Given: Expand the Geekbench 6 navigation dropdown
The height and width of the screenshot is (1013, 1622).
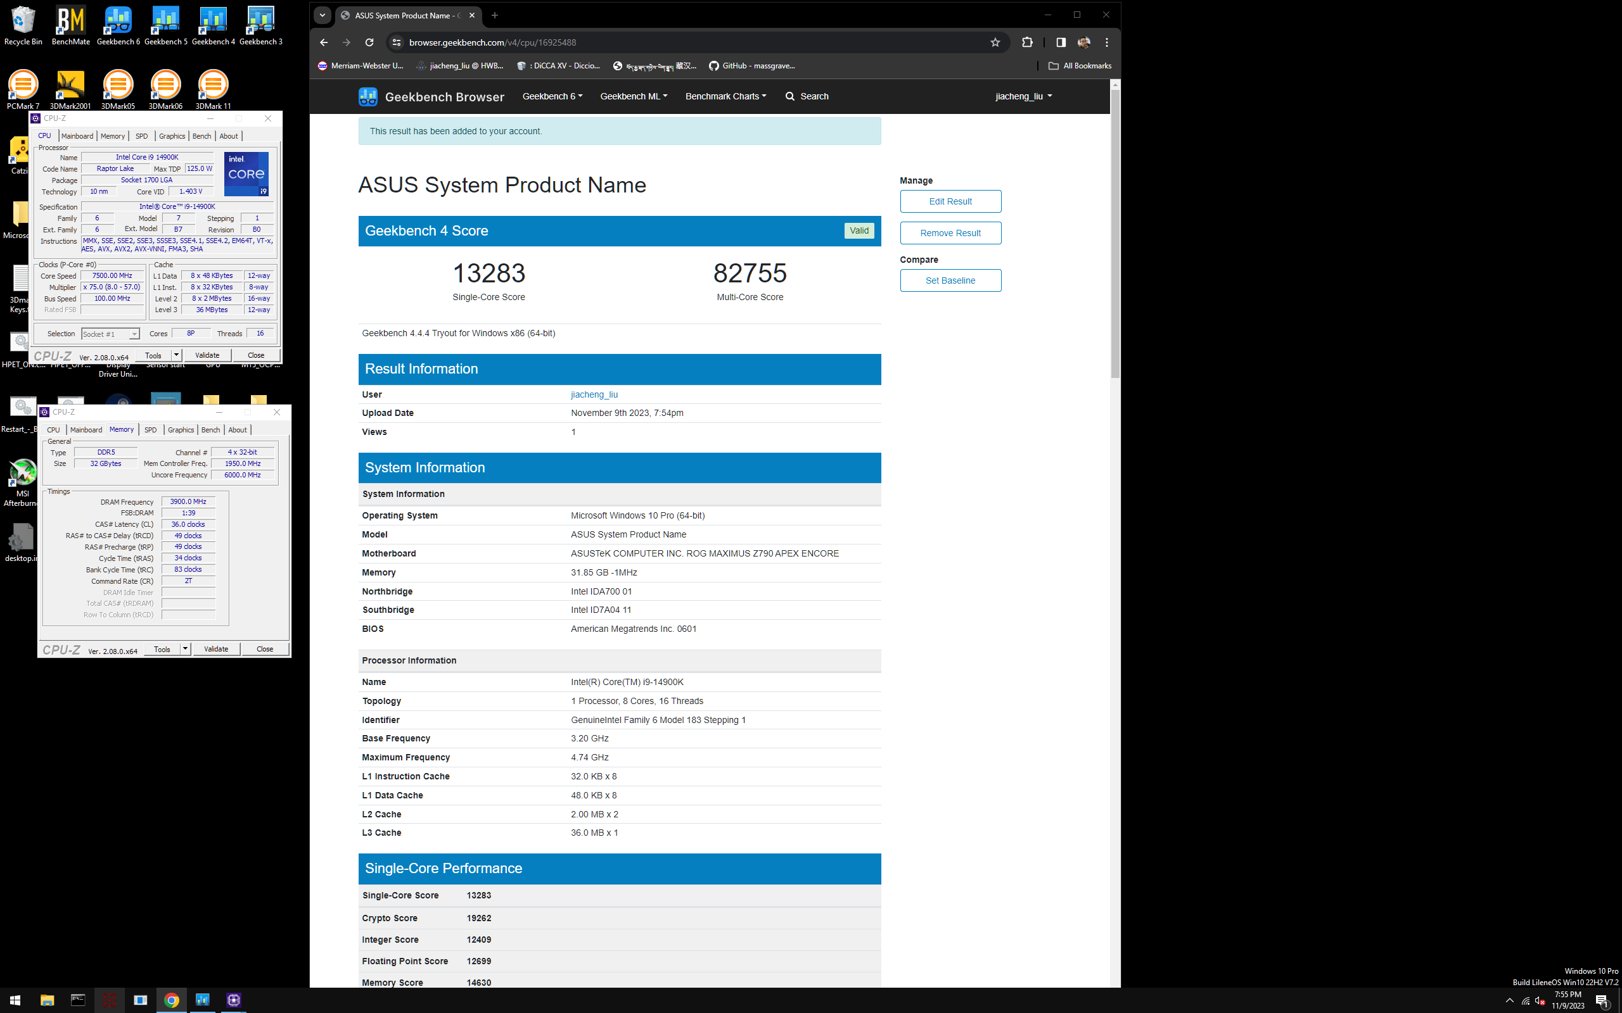Looking at the screenshot, I should 552,96.
